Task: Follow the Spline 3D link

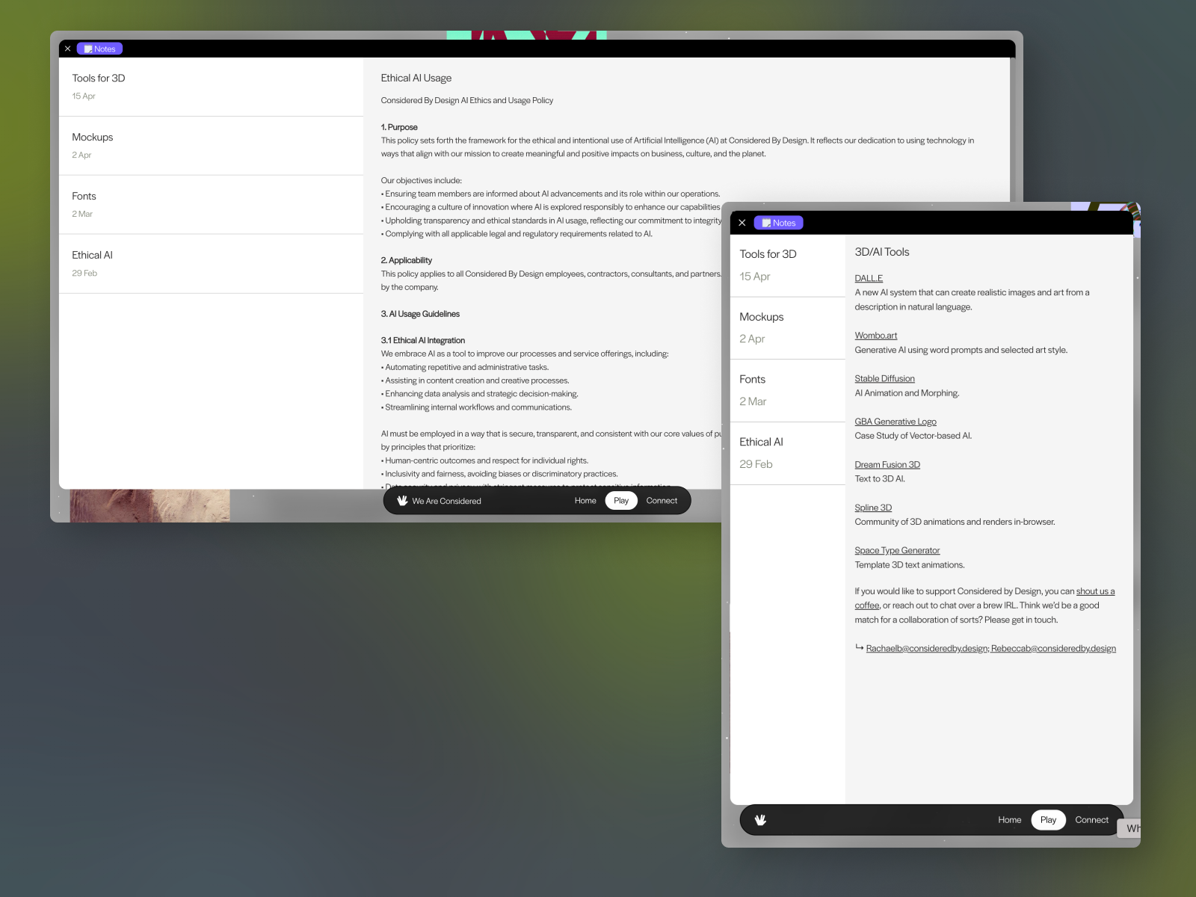Action: pyautogui.click(x=873, y=508)
